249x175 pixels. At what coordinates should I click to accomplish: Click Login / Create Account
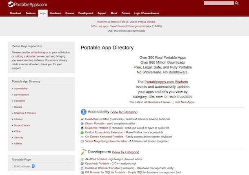pyautogui.click(x=147, y=13)
